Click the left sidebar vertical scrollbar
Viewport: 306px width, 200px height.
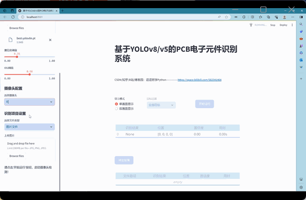tap(60, 132)
